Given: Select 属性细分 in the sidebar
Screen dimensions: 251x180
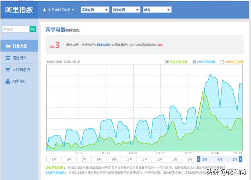Looking at the screenshot, I should point(19,58).
